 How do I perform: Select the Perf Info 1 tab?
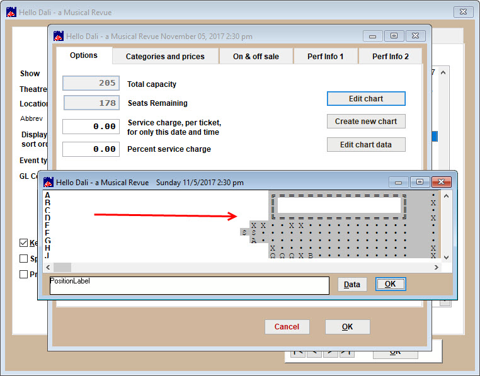[x=326, y=56]
